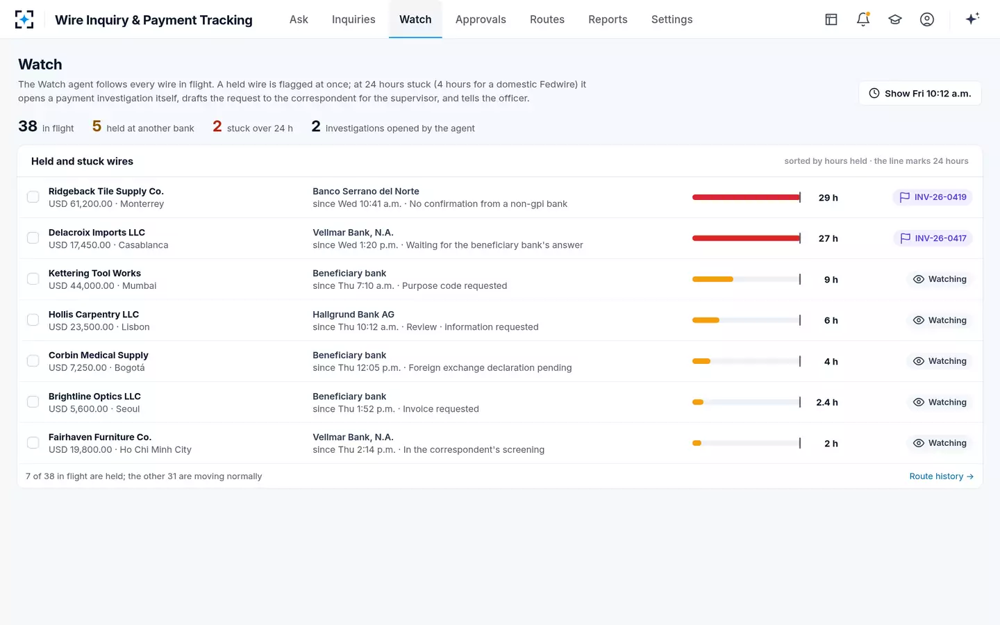Screen dimensions: 1000x625
Task: Click the Banco Serrano del Norte bank name
Action: 366,191
